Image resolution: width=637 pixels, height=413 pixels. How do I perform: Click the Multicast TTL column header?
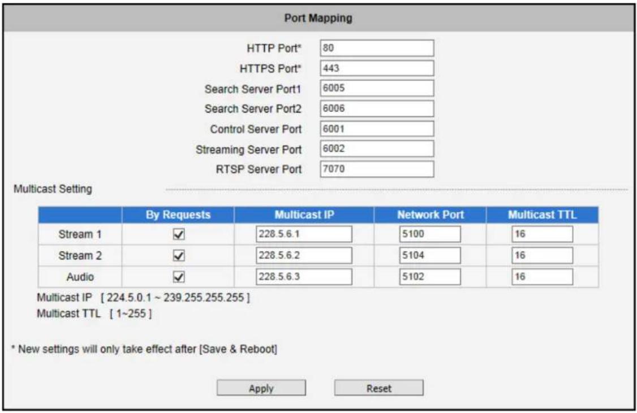click(x=543, y=215)
